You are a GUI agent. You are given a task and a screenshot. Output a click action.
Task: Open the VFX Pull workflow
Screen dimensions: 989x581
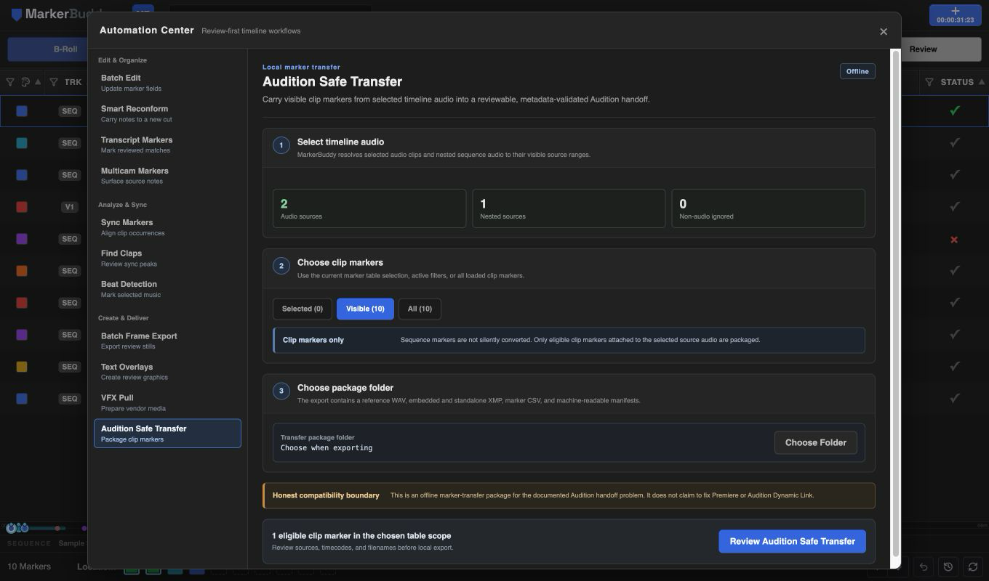[167, 403]
